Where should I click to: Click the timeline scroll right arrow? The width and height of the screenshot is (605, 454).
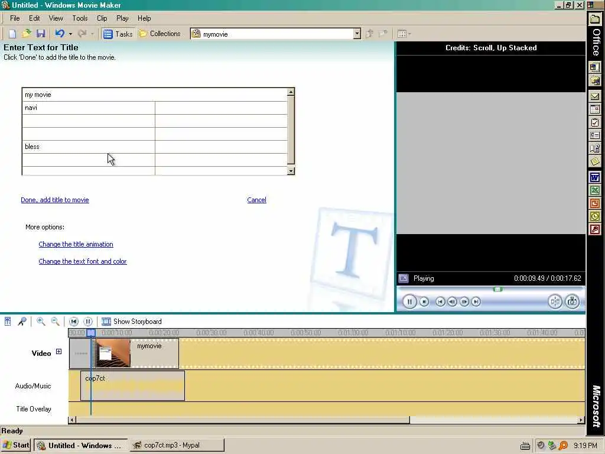pyautogui.click(x=581, y=420)
